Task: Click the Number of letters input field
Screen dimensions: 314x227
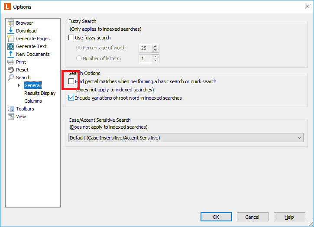Action: coord(145,59)
